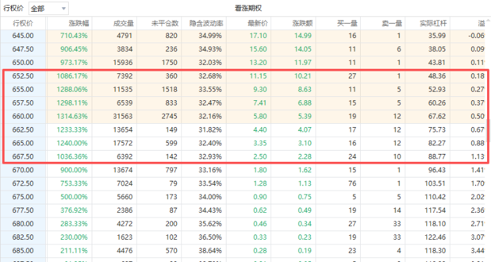Click the 1288.06% change value
Image resolution: width=491 pixels, height=262 pixels.
[72, 90]
